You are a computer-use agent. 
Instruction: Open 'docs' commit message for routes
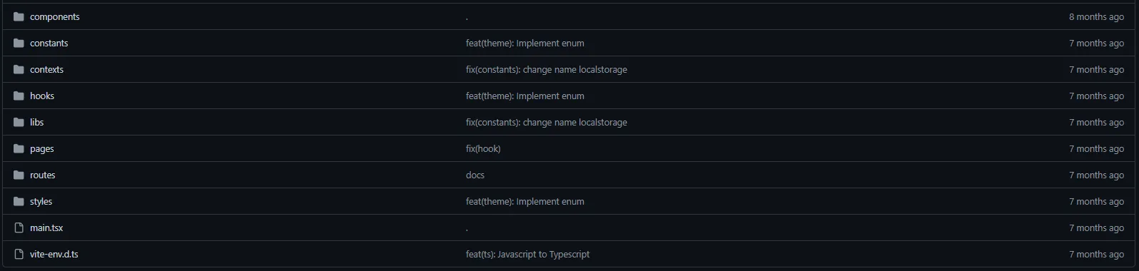475,175
